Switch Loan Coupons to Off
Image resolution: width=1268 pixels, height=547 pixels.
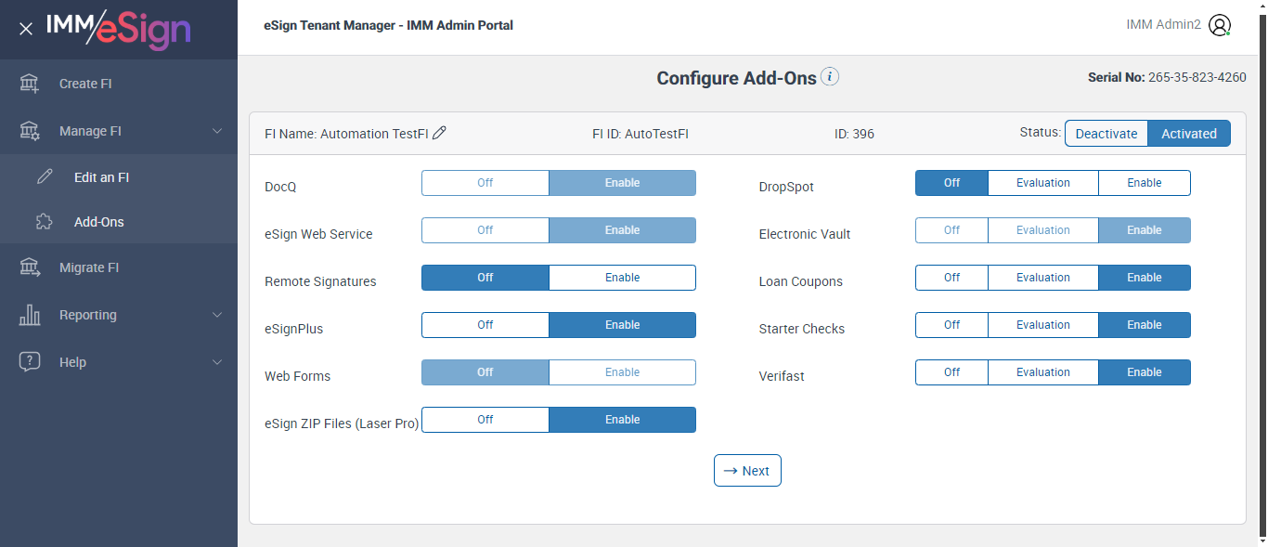point(951,278)
